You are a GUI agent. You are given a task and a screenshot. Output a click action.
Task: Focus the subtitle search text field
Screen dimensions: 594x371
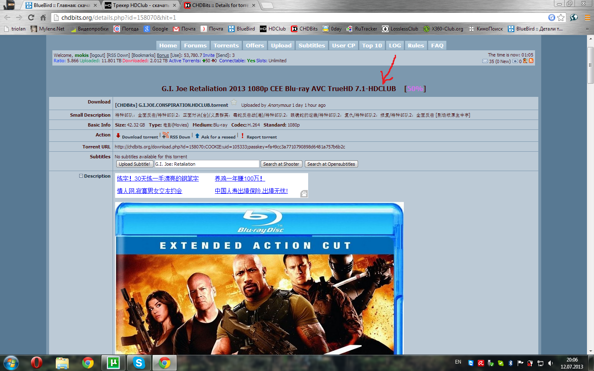tap(207, 164)
